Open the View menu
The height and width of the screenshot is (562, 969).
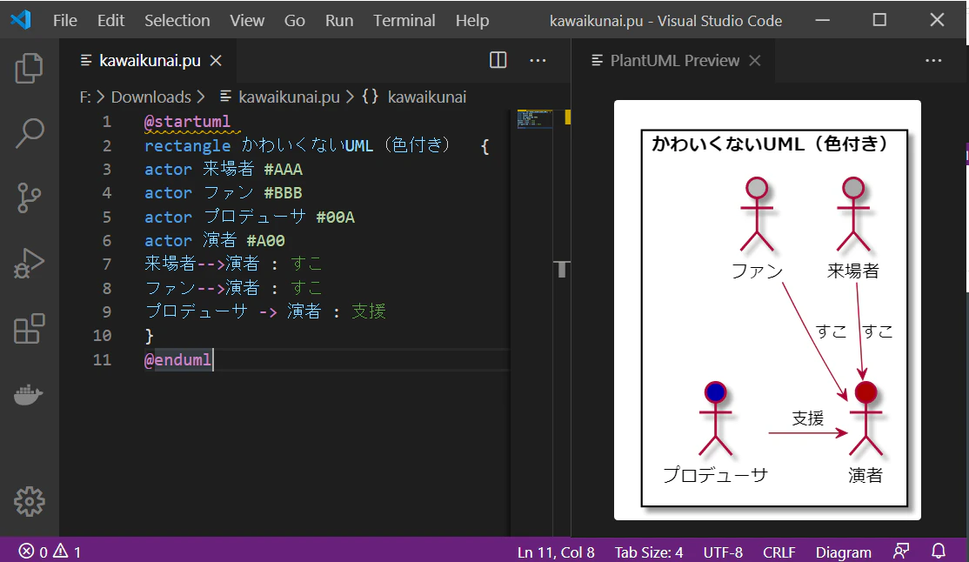[x=247, y=20]
